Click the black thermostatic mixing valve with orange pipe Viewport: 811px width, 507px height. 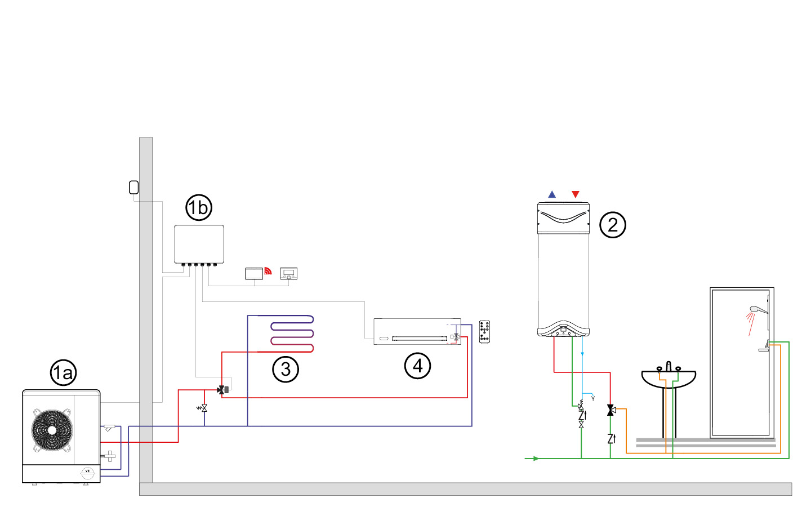pyautogui.click(x=611, y=410)
